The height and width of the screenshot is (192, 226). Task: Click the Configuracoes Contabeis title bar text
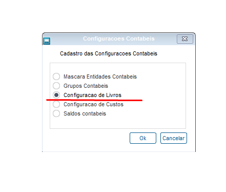119,39
